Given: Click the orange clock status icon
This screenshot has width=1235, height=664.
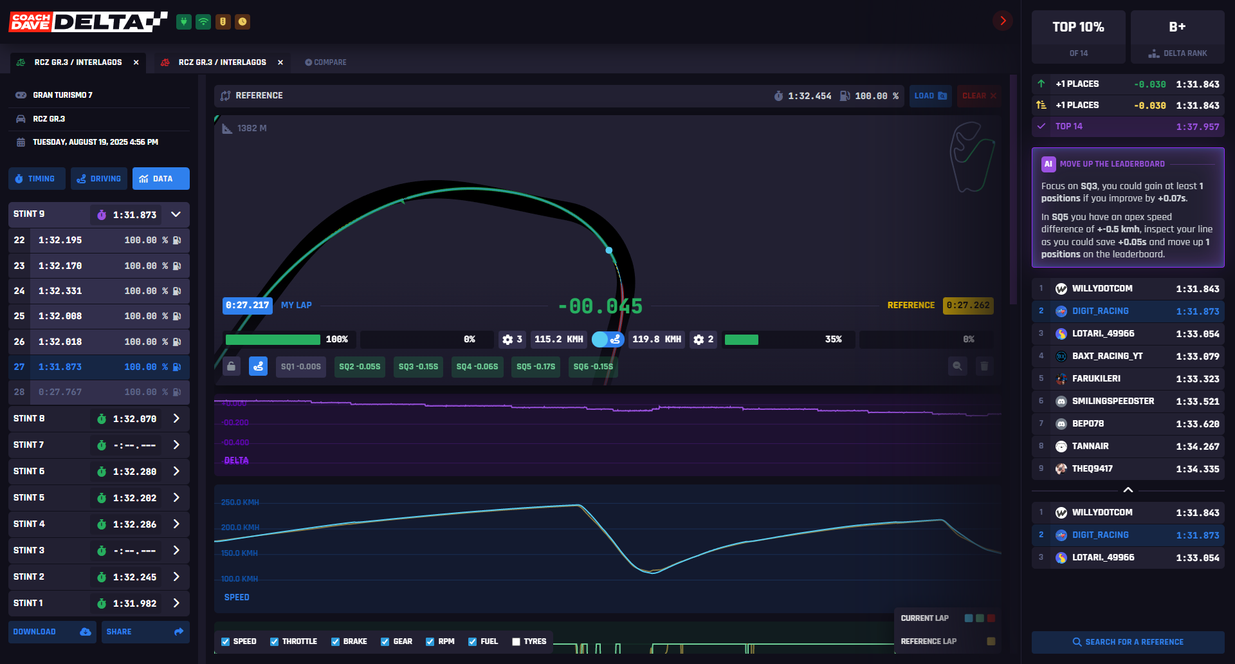Looking at the screenshot, I should coord(242,22).
